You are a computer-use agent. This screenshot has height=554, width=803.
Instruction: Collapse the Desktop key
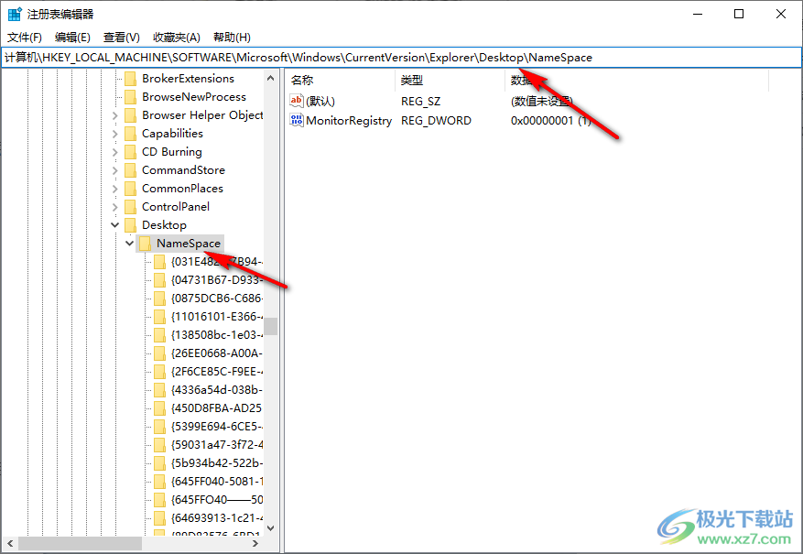115,225
